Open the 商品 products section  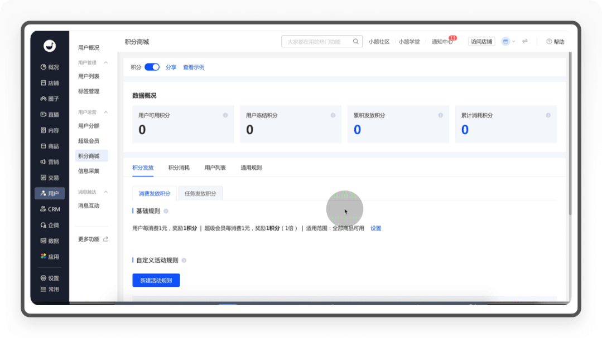click(50, 146)
